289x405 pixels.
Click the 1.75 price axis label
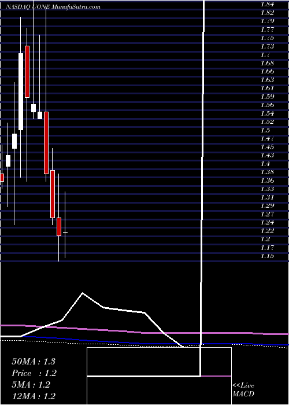267,38
